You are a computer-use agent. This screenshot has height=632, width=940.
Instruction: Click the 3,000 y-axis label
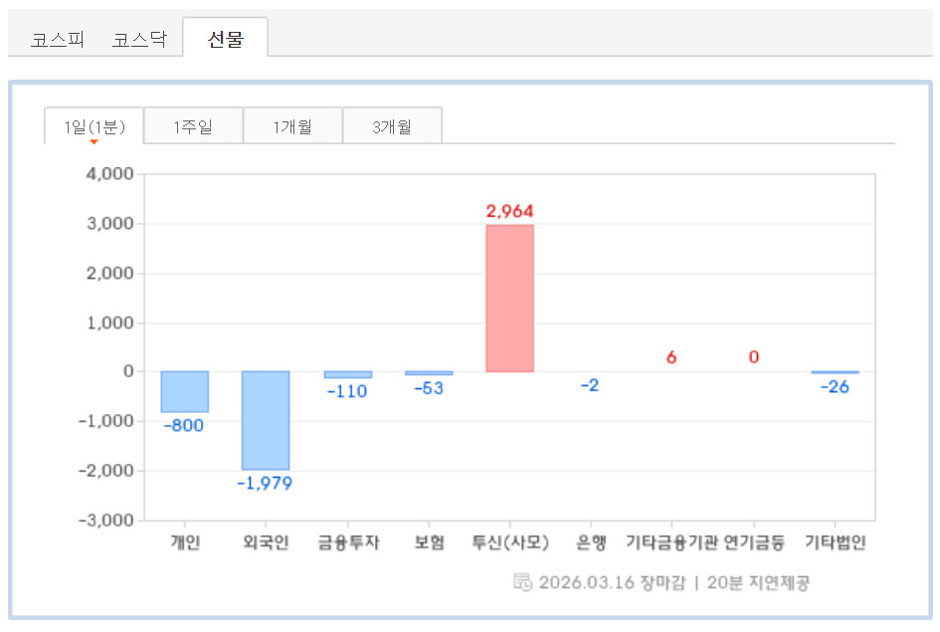point(109,224)
